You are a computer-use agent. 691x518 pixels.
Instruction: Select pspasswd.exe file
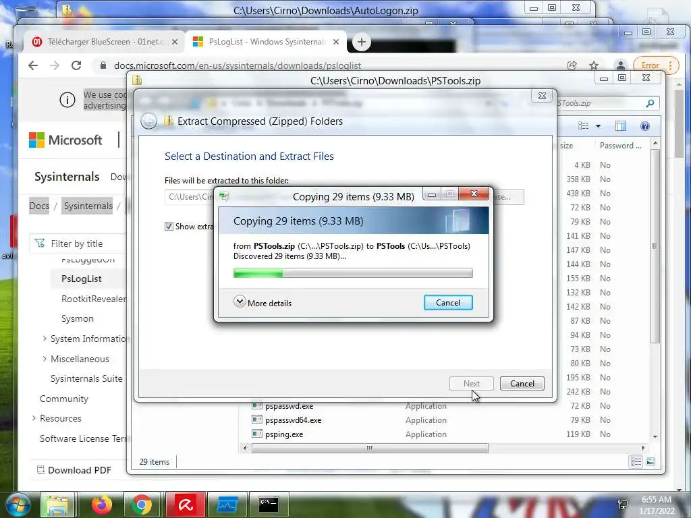tap(289, 405)
